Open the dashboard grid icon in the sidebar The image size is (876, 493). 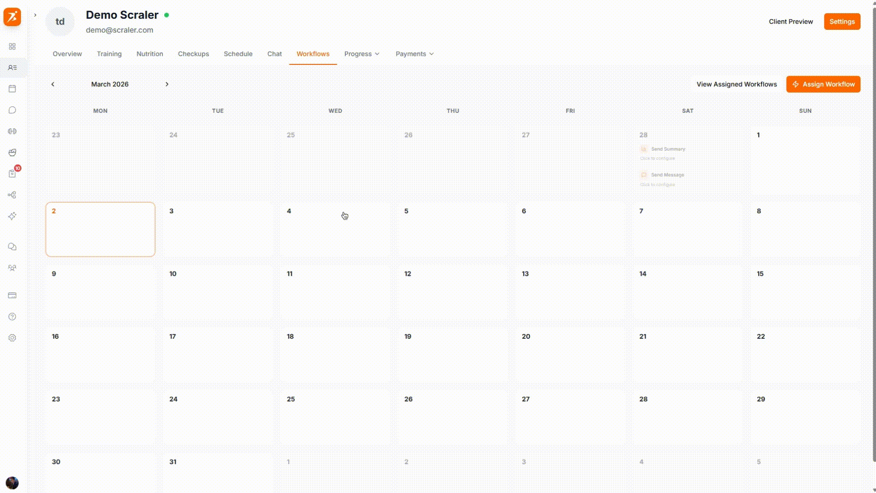[12, 46]
